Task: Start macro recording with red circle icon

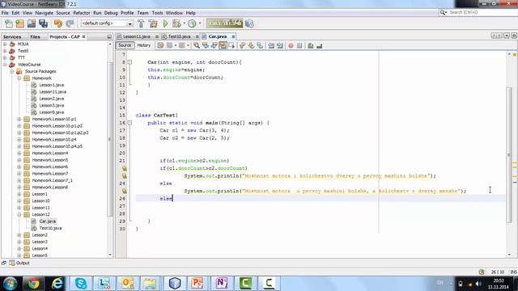Action: click(x=291, y=45)
